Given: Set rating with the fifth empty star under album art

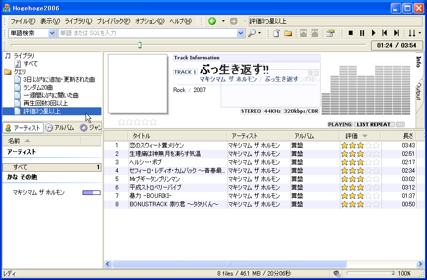Looking at the screenshot, I should tap(153, 122).
